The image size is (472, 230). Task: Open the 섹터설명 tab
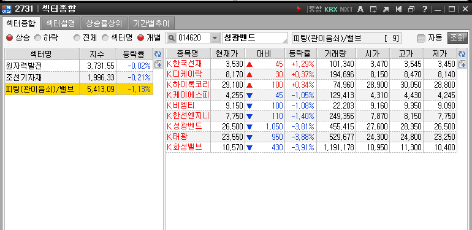pos(61,23)
